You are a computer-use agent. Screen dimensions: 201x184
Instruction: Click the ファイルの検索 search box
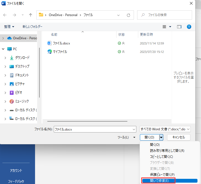(165, 15)
